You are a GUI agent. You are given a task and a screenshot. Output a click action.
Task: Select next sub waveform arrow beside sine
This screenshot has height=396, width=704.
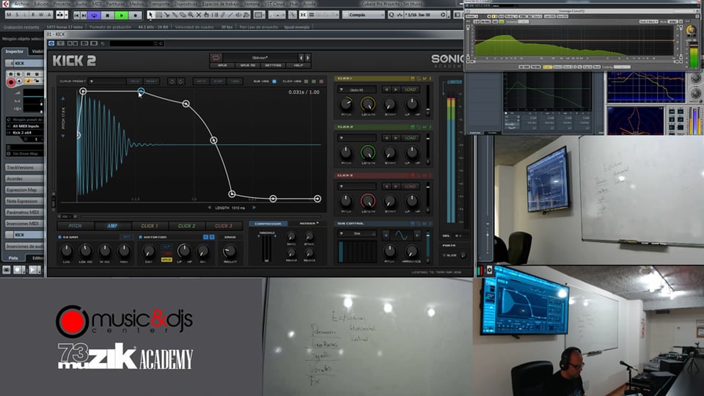coord(417,235)
